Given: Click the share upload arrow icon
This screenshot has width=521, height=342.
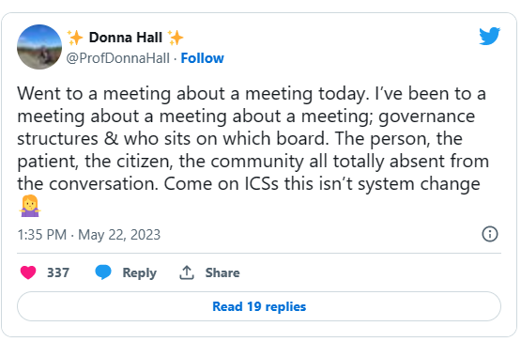Looking at the screenshot, I should click(187, 272).
